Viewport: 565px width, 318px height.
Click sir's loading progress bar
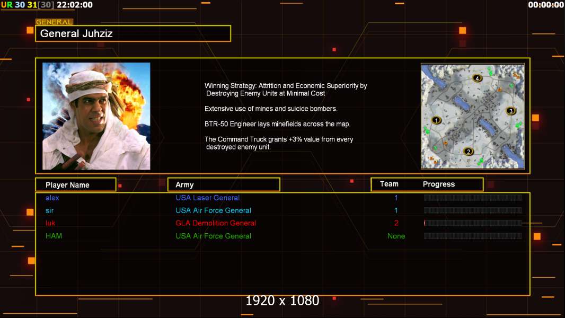[473, 210]
